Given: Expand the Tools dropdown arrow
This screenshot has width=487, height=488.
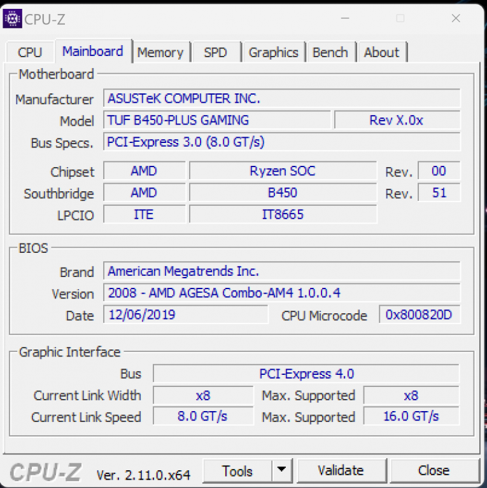Looking at the screenshot, I should [x=281, y=470].
